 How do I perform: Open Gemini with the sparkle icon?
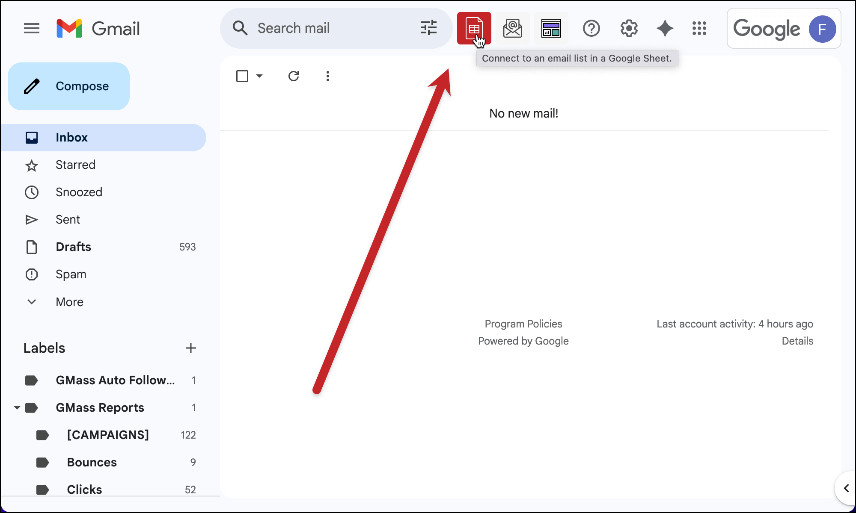(665, 28)
